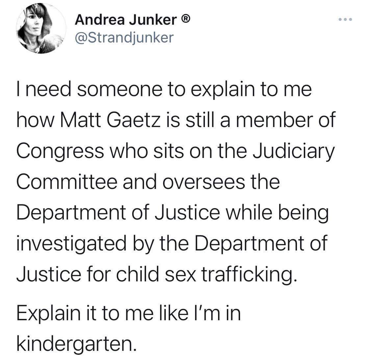Click the word "Judiciary" in the tweet

point(294,151)
